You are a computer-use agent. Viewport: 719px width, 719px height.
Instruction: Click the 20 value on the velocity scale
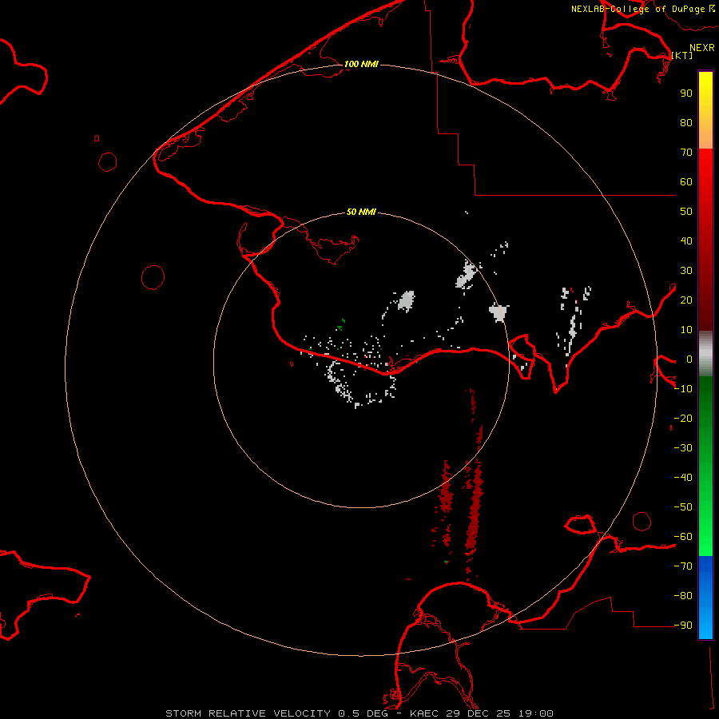coord(686,300)
